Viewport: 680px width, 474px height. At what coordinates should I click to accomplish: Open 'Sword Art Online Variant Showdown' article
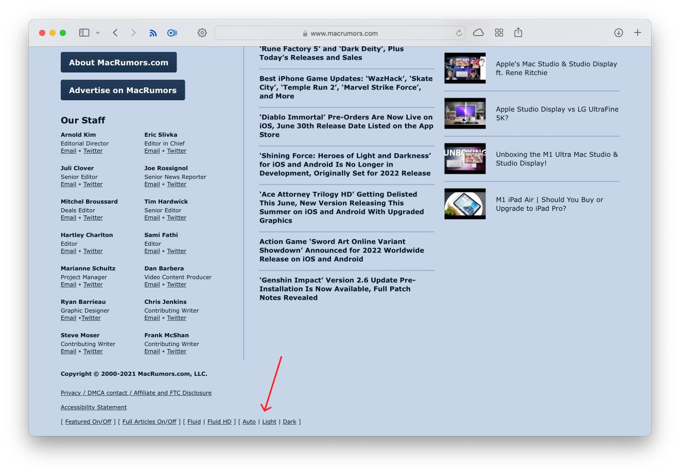(x=342, y=250)
